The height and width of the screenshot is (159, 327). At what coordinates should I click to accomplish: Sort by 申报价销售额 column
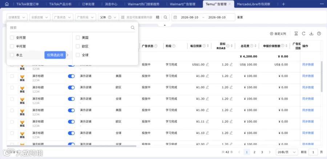coord(287,46)
